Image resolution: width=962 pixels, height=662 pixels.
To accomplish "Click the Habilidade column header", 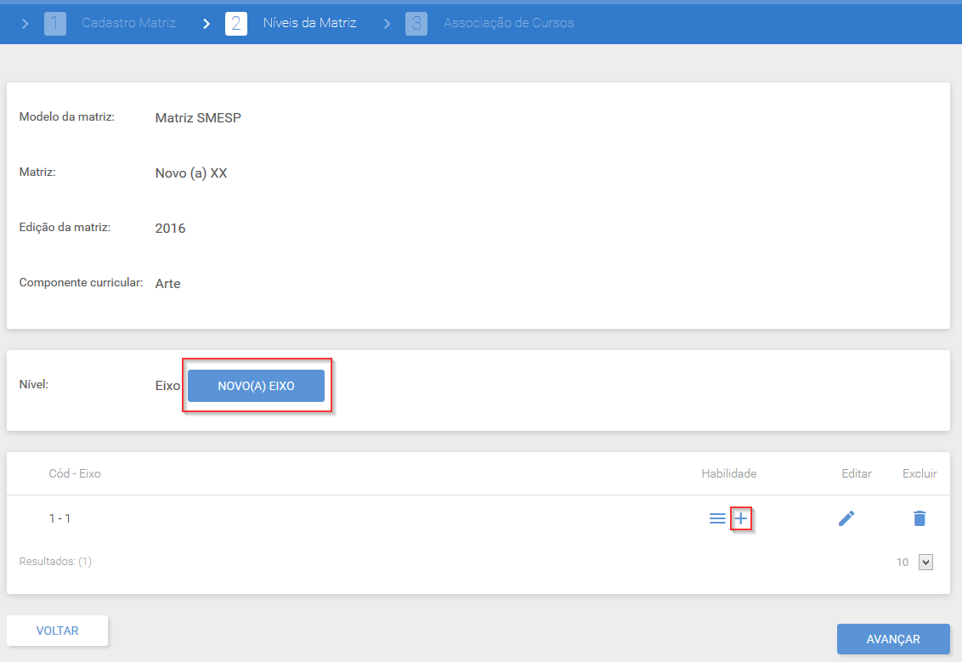I will [x=729, y=473].
